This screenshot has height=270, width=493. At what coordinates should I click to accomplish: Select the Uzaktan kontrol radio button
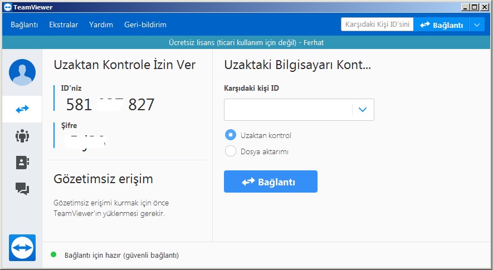[x=231, y=135]
